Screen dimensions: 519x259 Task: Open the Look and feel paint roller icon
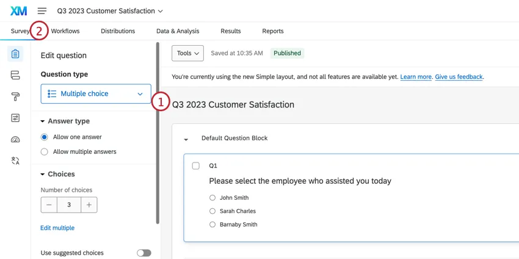(15, 97)
